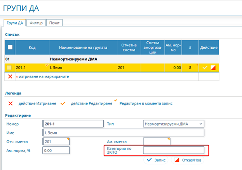Open the Тип dropdown Неамортизируеми ДМА
This screenshot has width=242, height=170.
point(174,124)
